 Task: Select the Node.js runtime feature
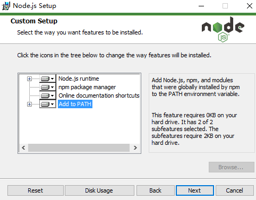(79, 79)
